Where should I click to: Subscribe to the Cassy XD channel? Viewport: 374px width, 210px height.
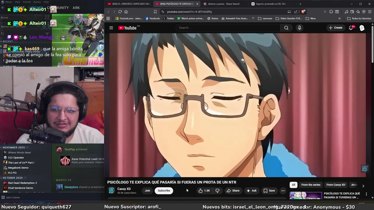click(x=164, y=190)
